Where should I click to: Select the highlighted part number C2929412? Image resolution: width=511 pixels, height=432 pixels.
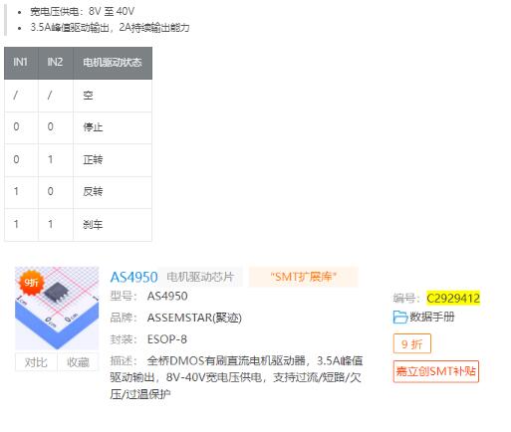tap(453, 298)
